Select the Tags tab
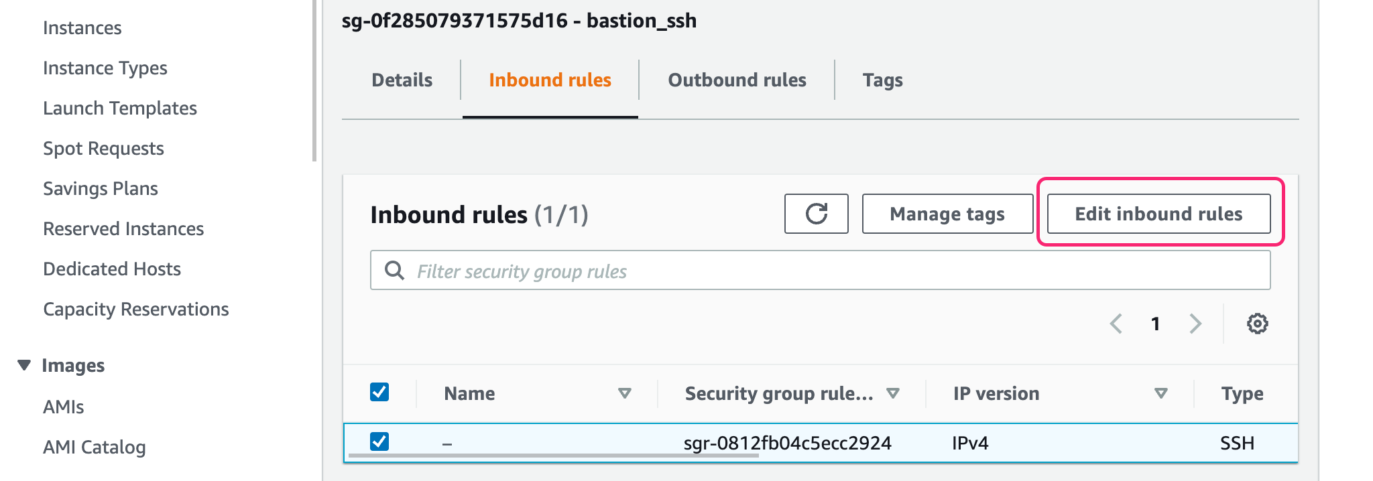This screenshot has height=481, width=1373. [x=882, y=80]
